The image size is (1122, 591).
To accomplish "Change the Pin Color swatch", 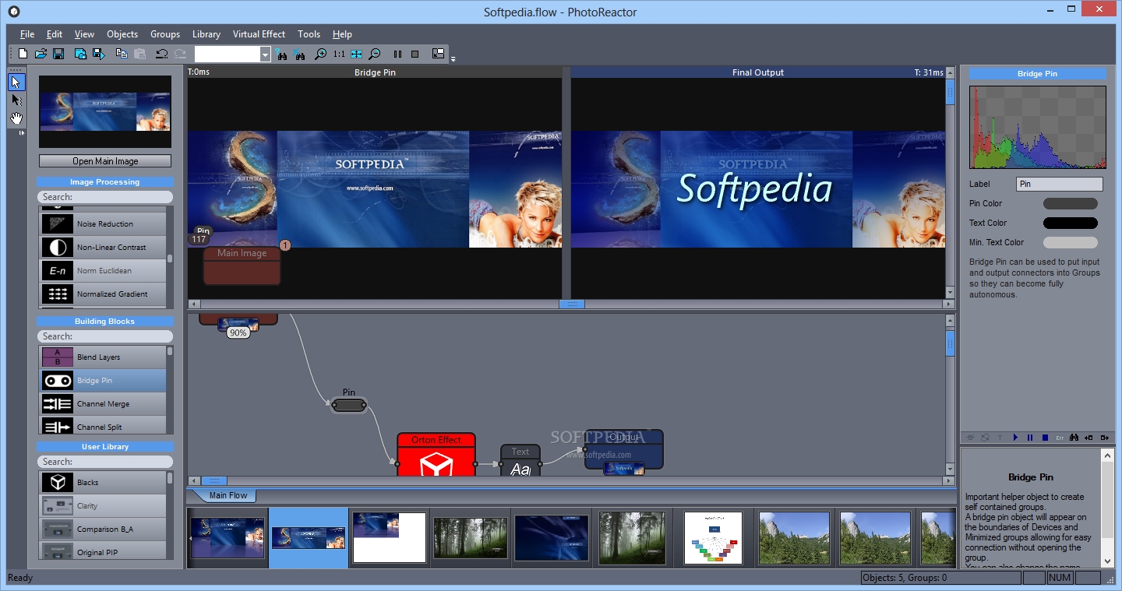I will point(1071,203).
